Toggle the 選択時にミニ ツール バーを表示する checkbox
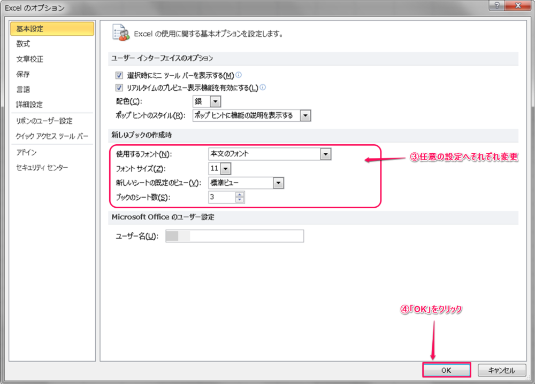The image size is (535, 384). click(119, 75)
